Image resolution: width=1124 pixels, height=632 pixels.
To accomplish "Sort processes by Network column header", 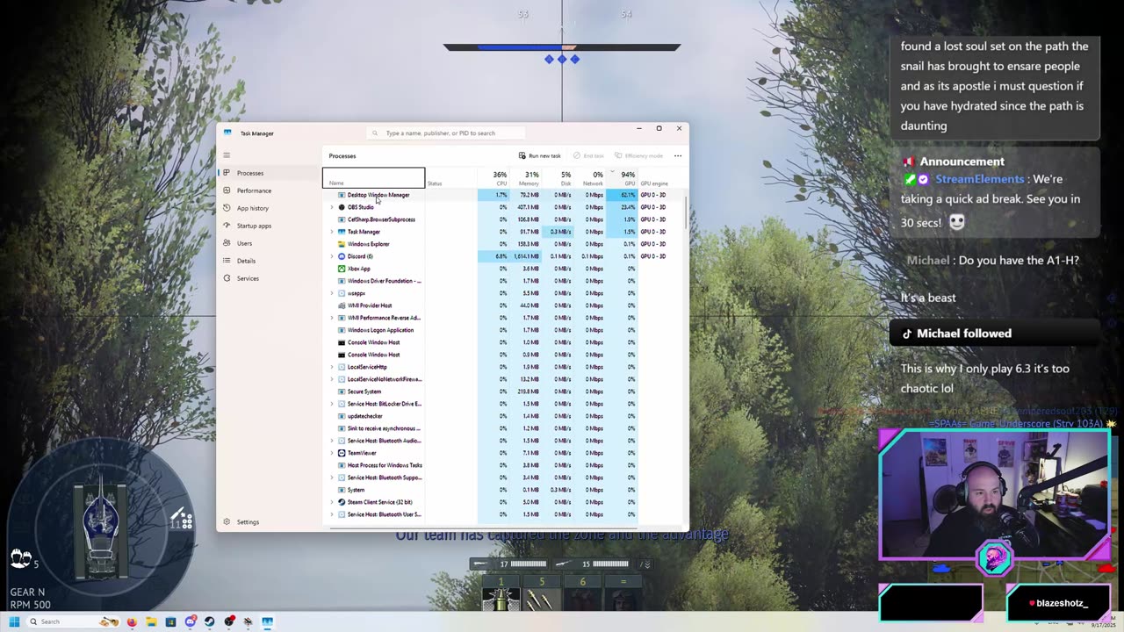I will coord(589,178).
